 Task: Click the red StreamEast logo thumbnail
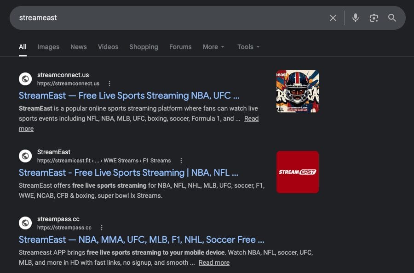pos(298,172)
